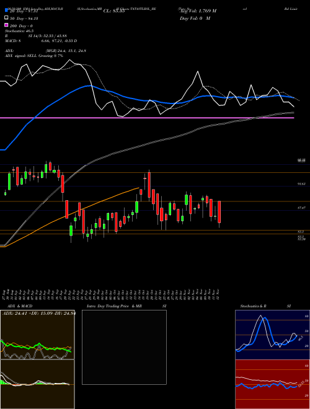Click the tall red candlestick near 20 Oct peak
Screen dimensions: 310x409
pyautogui.click(x=149, y=185)
